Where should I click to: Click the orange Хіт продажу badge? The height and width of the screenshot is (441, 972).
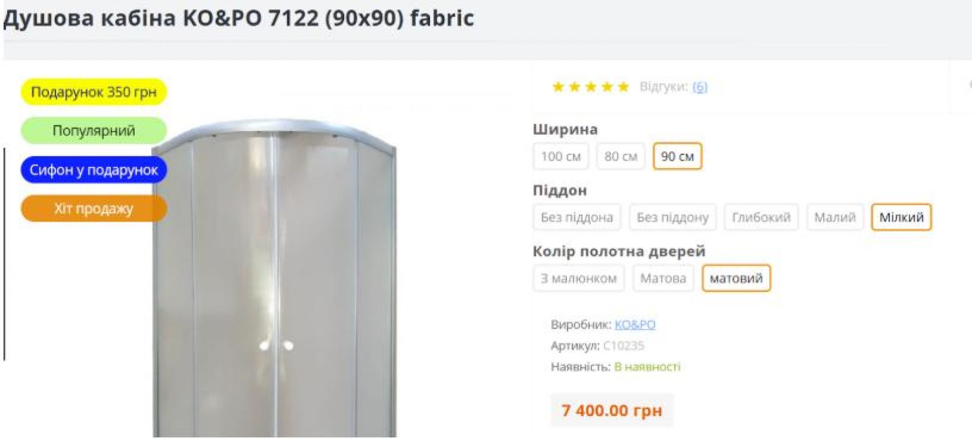click(94, 208)
